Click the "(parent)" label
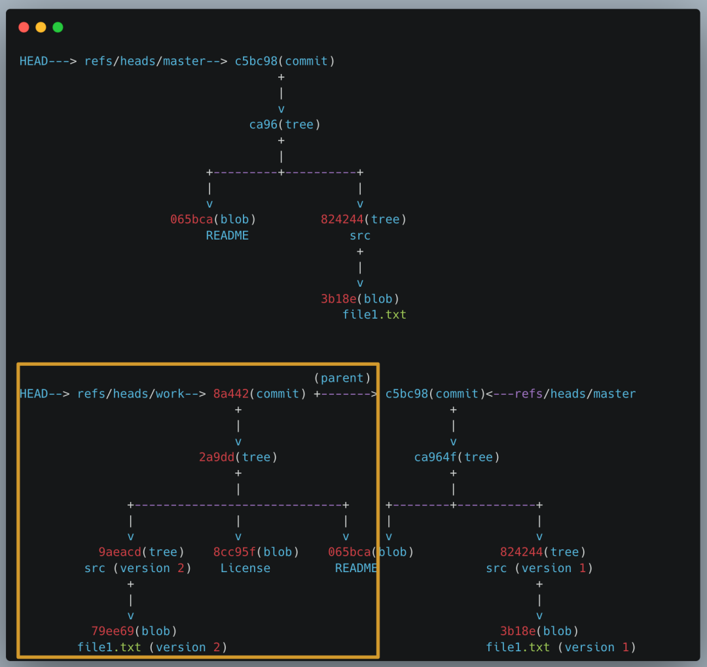This screenshot has height=667, width=707. point(342,378)
